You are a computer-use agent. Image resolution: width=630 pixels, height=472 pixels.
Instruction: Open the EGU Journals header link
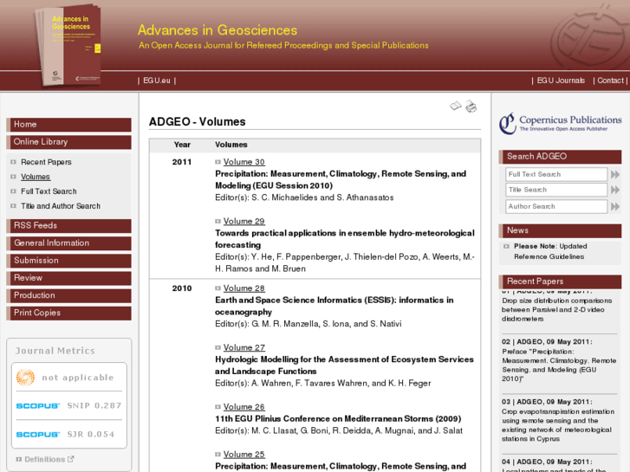[561, 81]
